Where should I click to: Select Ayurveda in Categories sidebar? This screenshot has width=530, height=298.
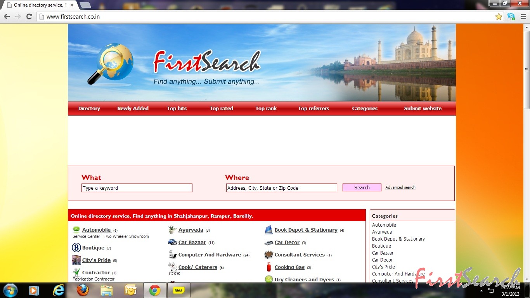[x=382, y=232]
